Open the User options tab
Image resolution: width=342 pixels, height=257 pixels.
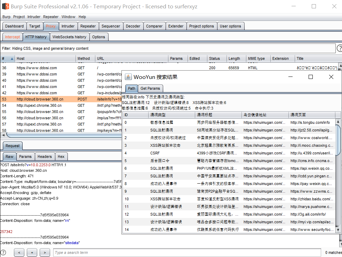(230, 26)
